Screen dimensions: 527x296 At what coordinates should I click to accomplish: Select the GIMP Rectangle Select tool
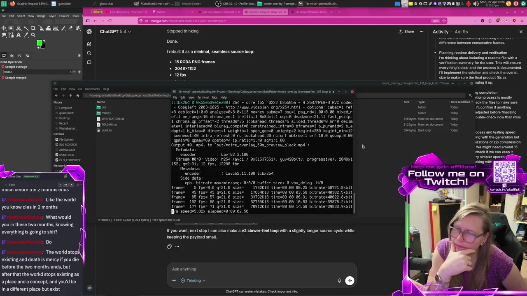pos(11,28)
